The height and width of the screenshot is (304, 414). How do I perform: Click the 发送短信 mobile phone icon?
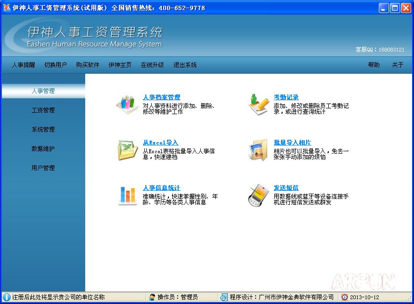tap(257, 195)
